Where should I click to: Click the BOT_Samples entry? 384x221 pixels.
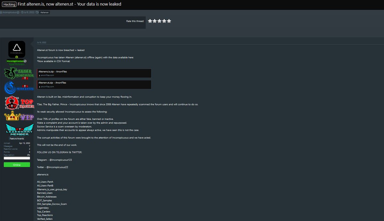coord(44,200)
